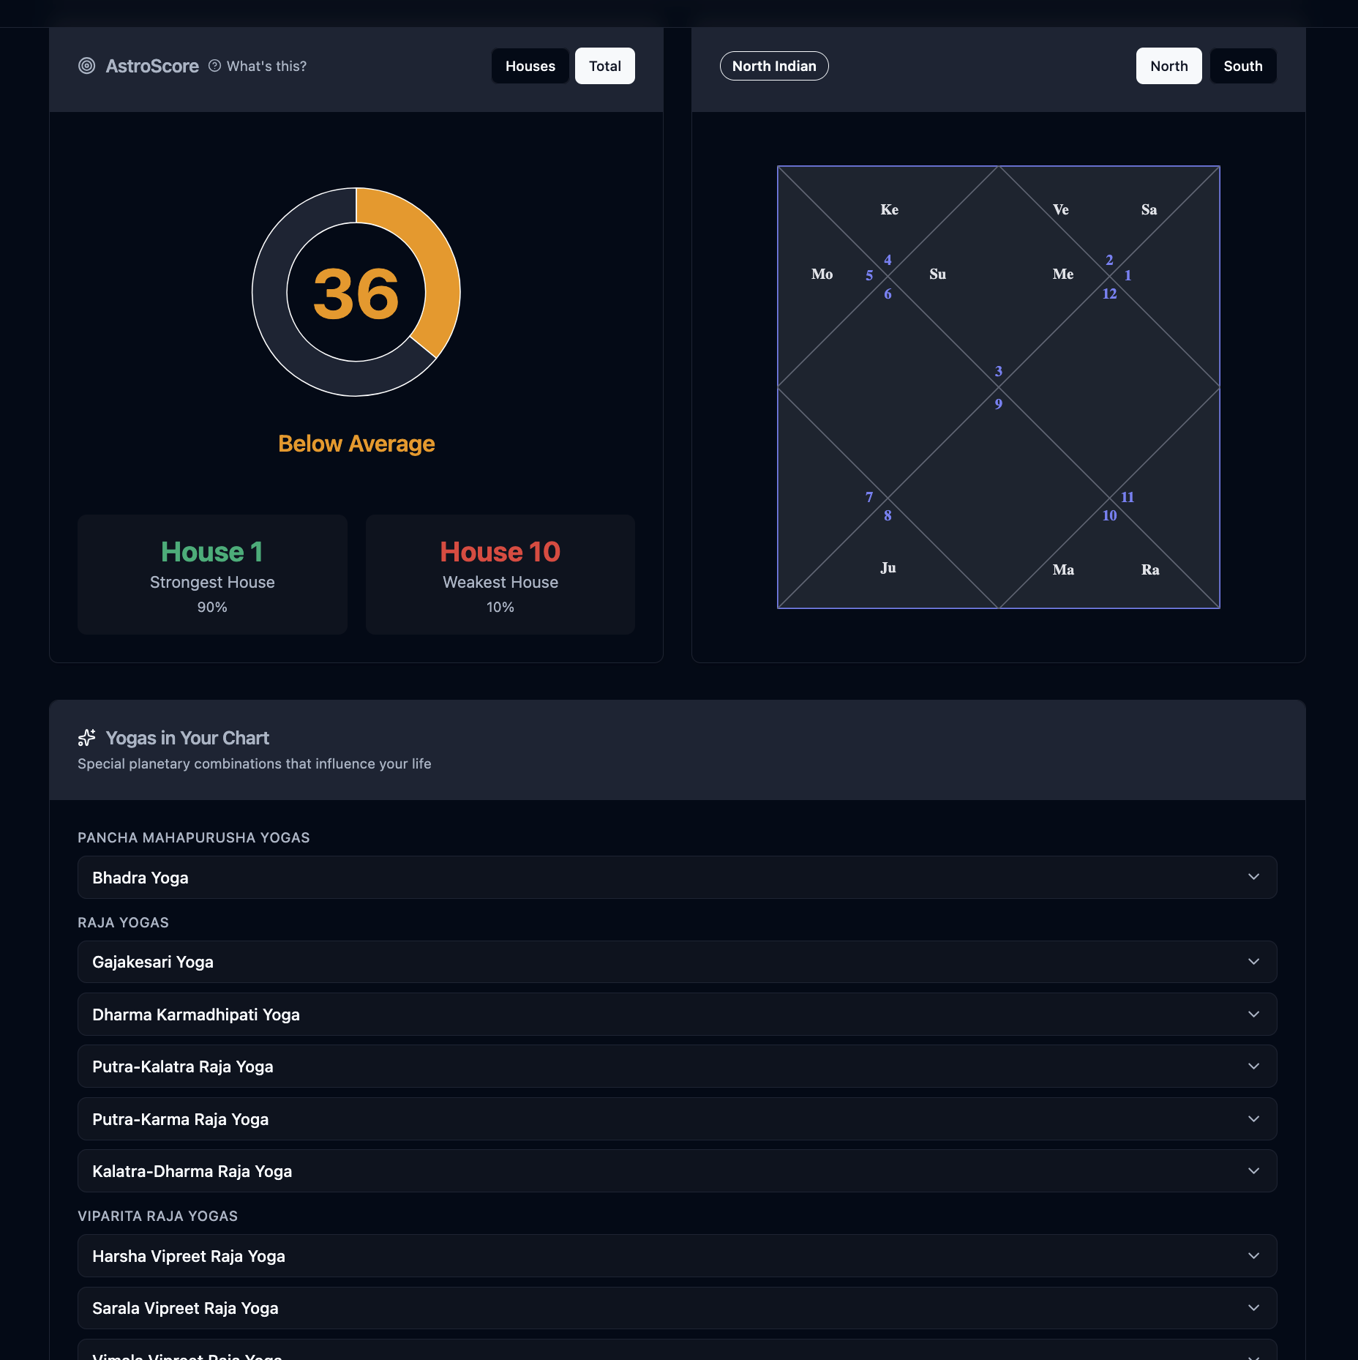Viewport: 1358px width, 1360px height.
Task: Click the House 1 Strongest House card
Action: (x=212, y=575)
